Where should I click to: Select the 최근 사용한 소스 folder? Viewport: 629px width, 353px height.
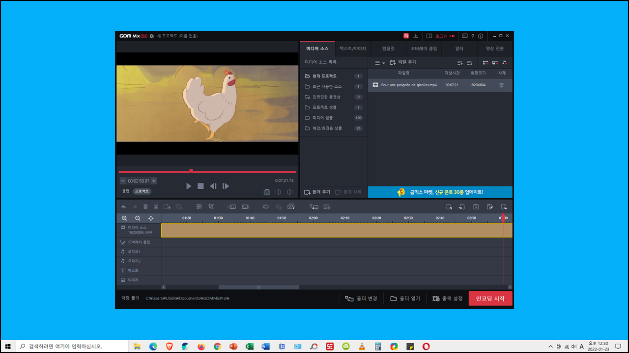click(334, 86)
